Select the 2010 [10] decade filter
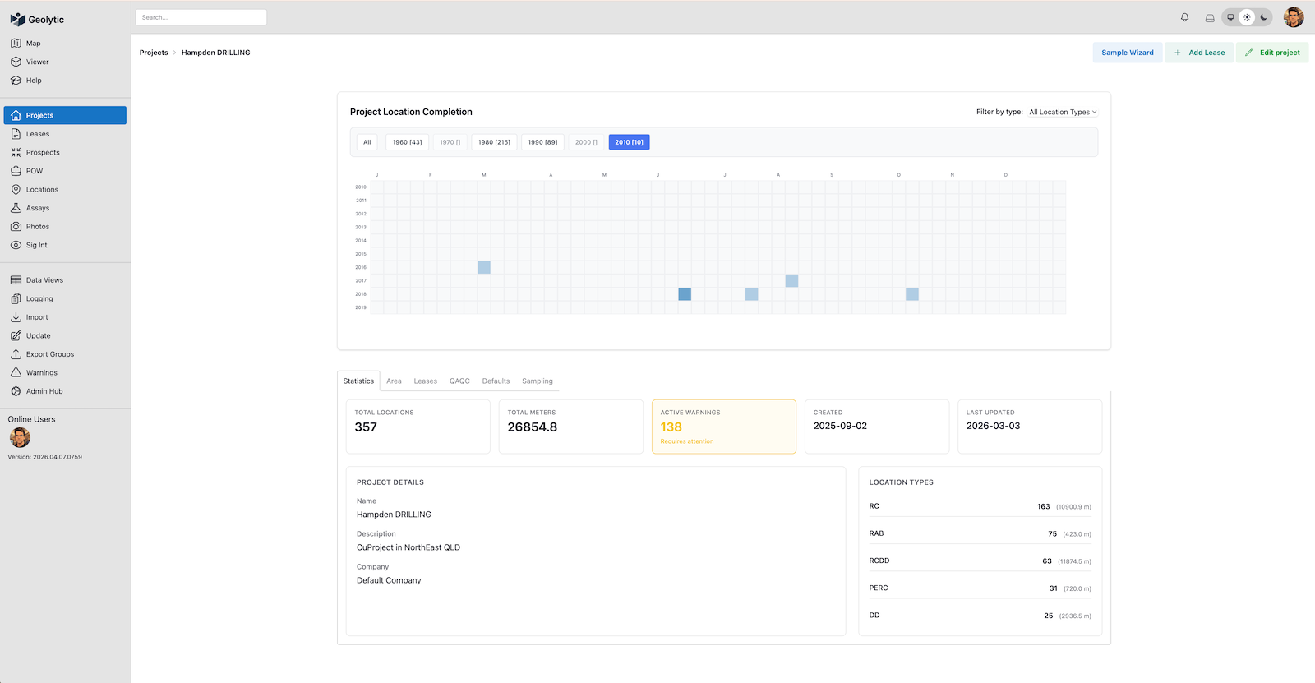Image resolution: width=1315 pixels, height=683 pixels. 629,142
